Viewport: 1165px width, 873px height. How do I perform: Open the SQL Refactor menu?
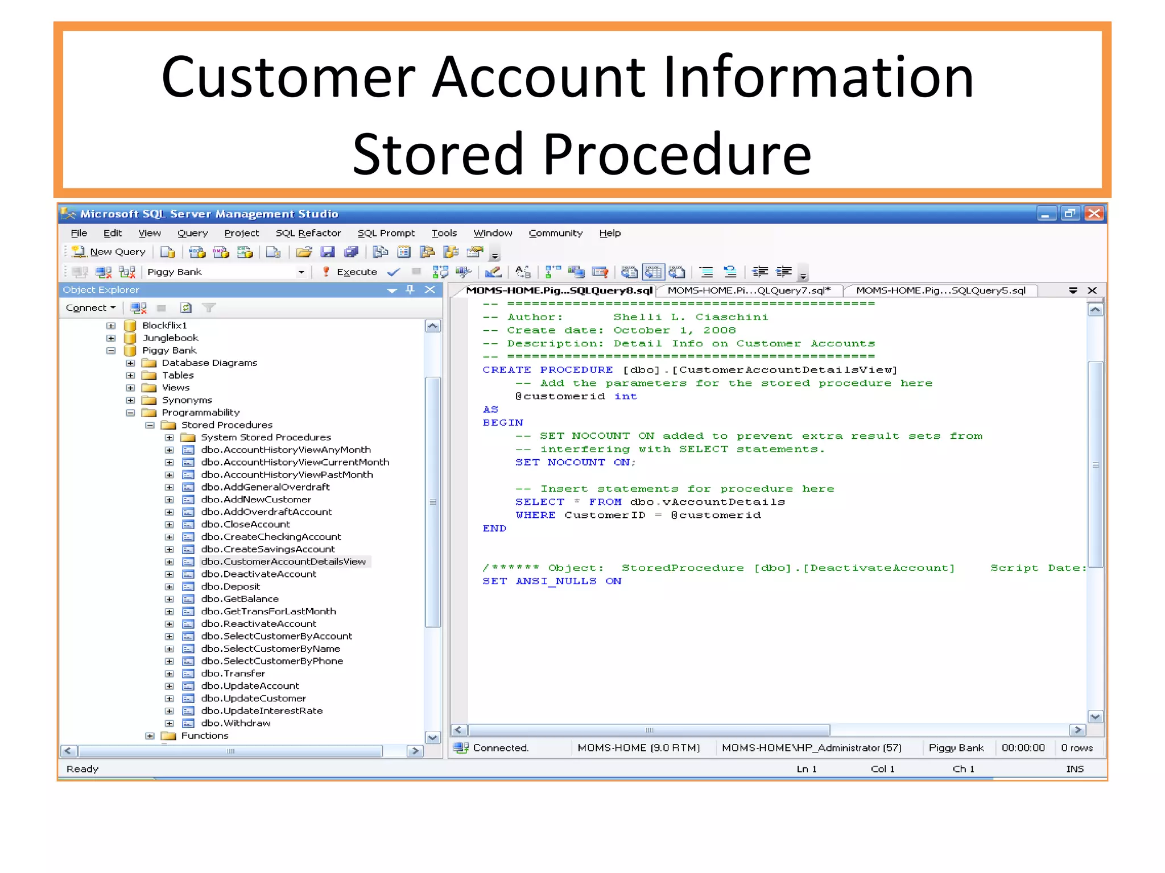pyautogui.click(x=308, y=233)
